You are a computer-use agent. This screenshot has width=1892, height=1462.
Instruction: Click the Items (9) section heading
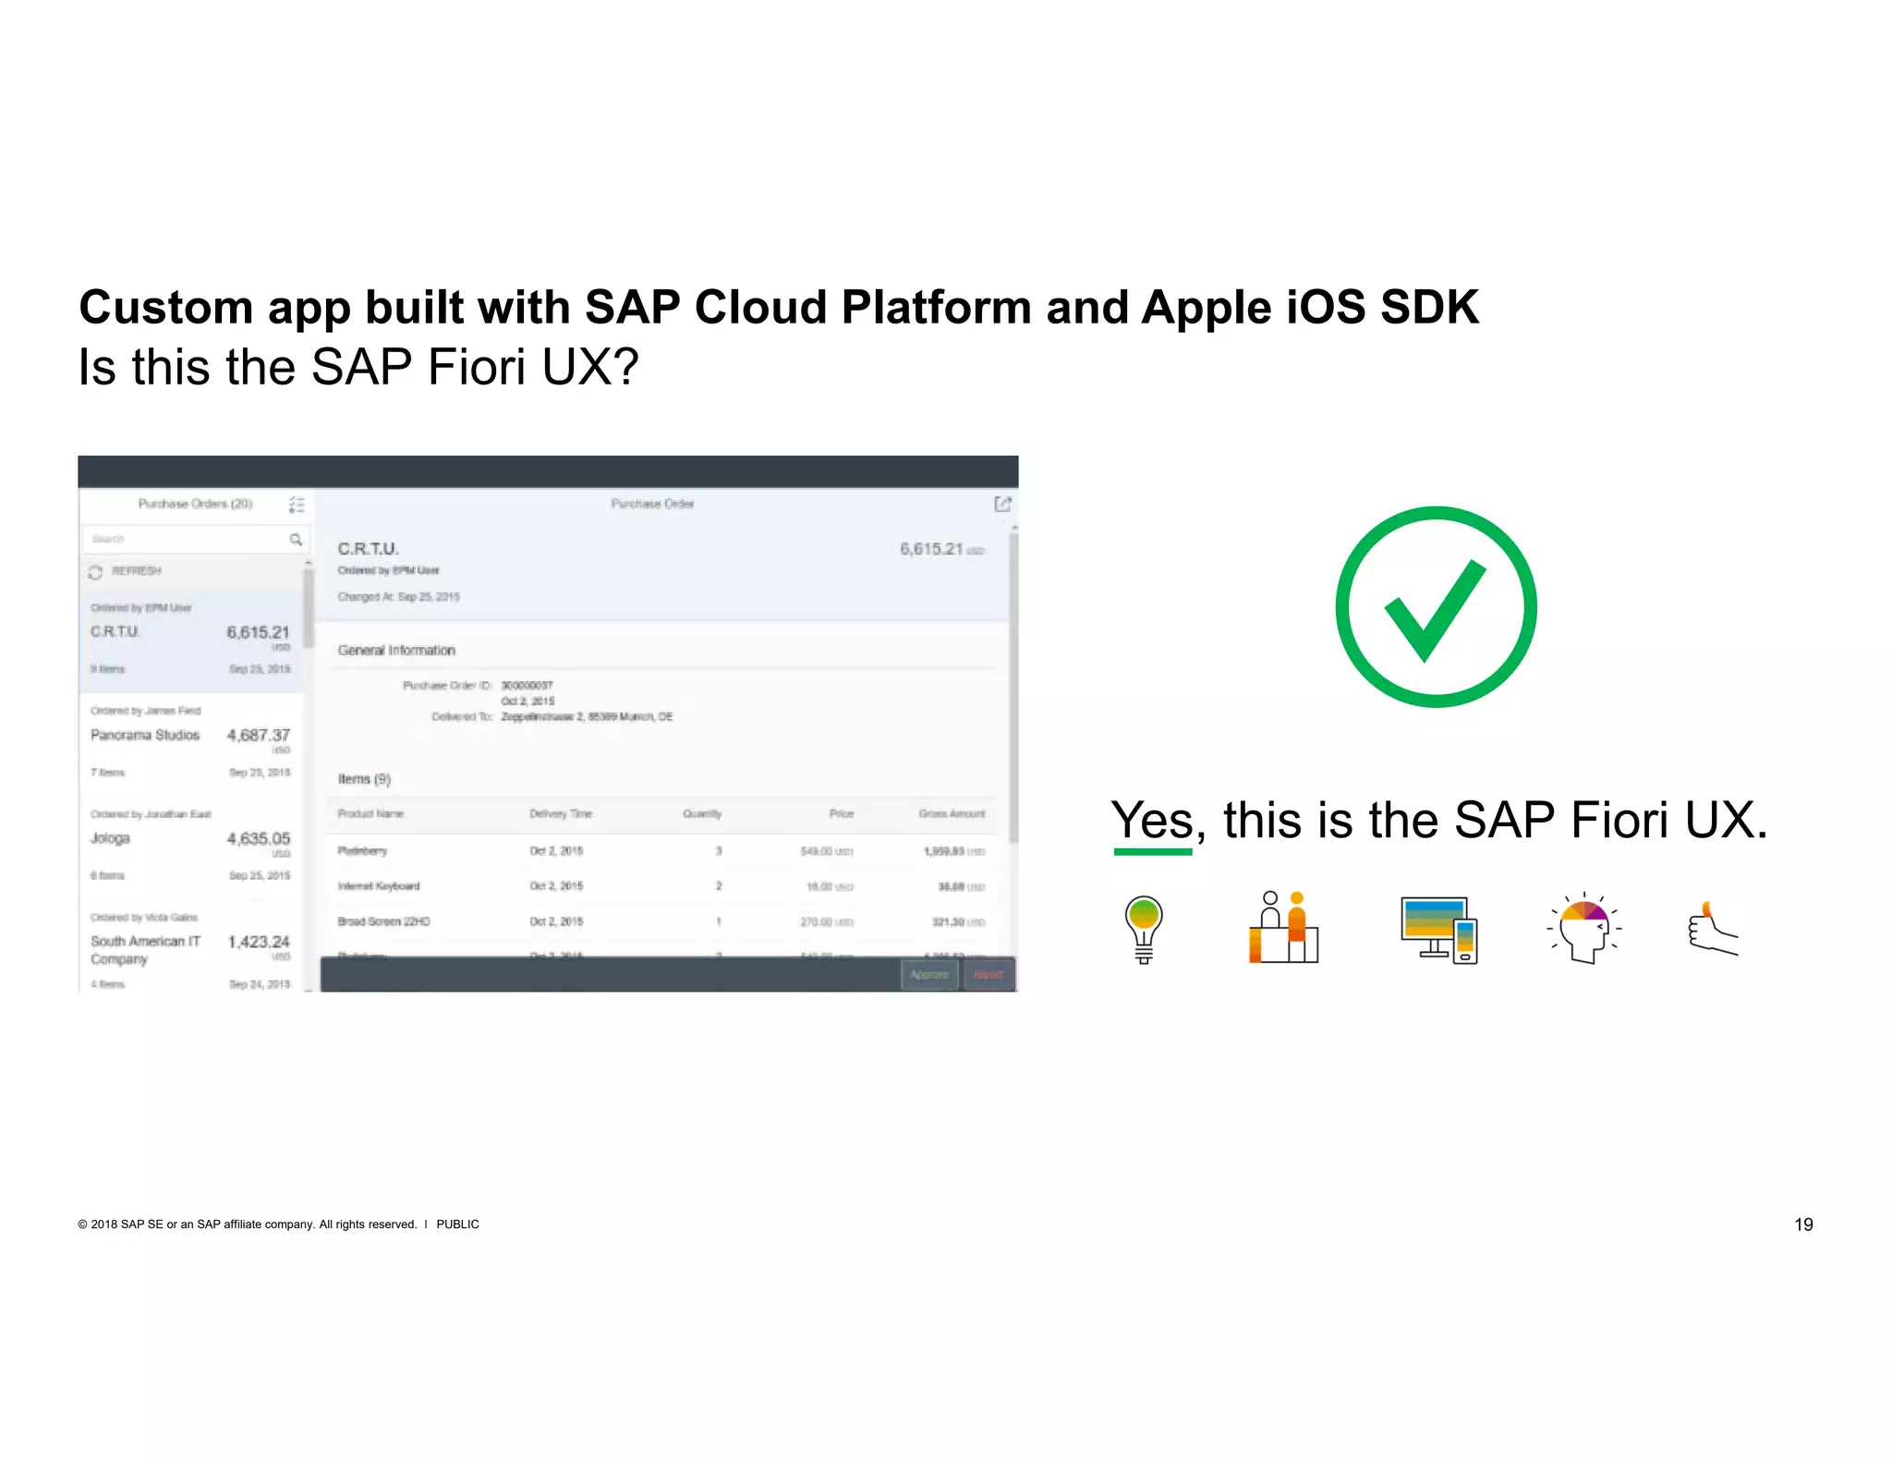[364, 779]
